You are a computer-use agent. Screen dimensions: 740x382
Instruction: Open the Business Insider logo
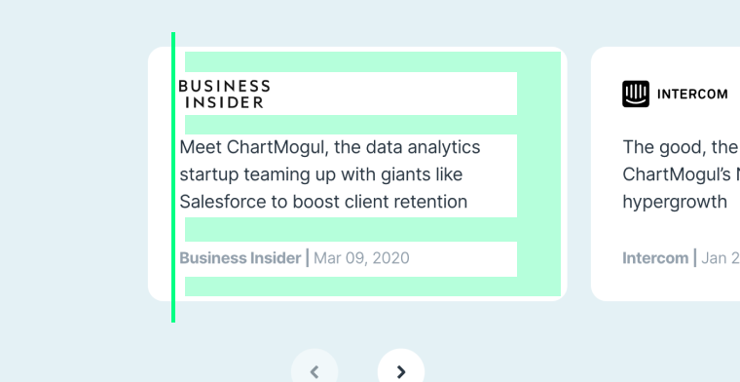[224, 94]
